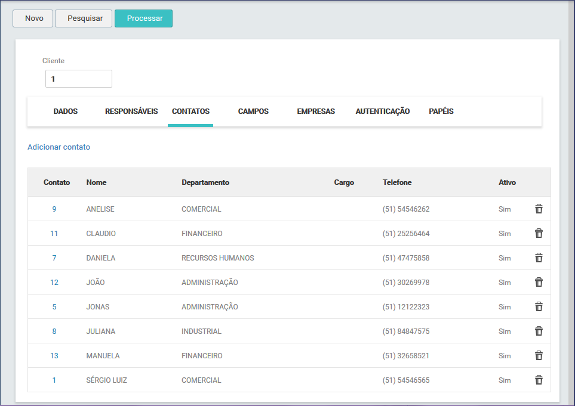Delete JOÃO contact via trash icon
The height and width of the screenshot is (406, 575).
pyautogui.click(x=539, y=282)
